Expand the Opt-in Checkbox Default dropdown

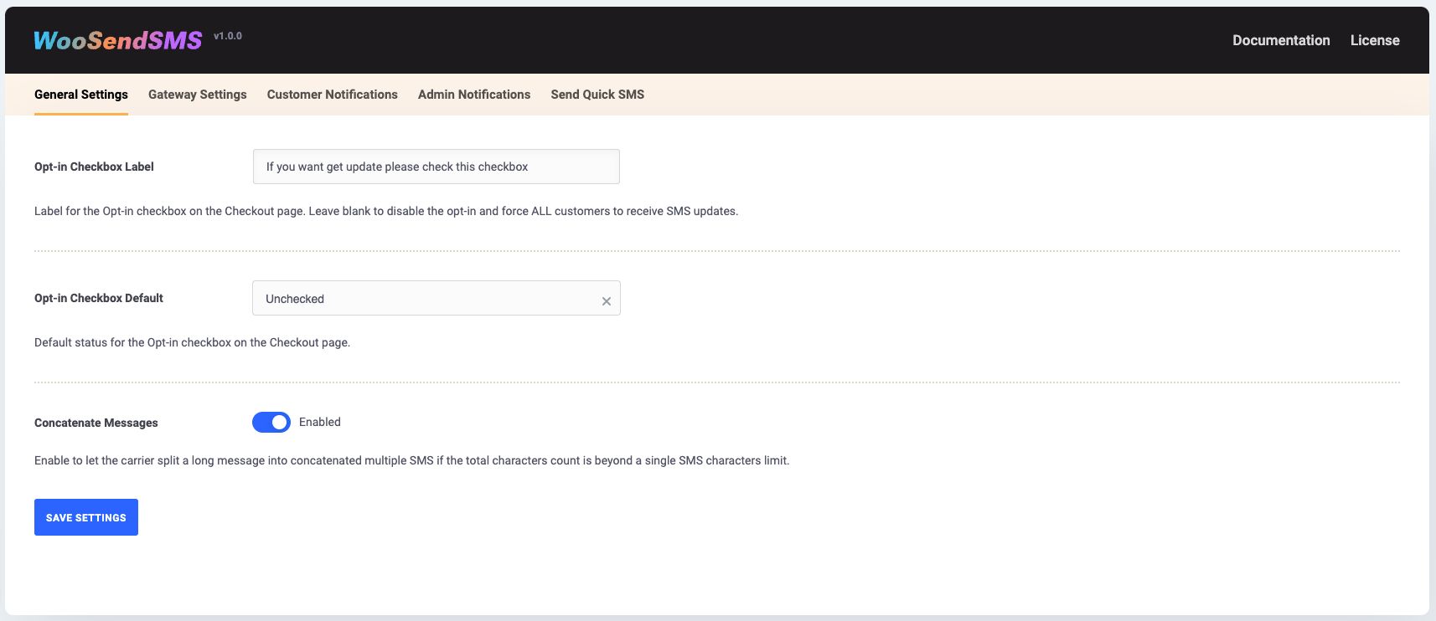[423, 299]
